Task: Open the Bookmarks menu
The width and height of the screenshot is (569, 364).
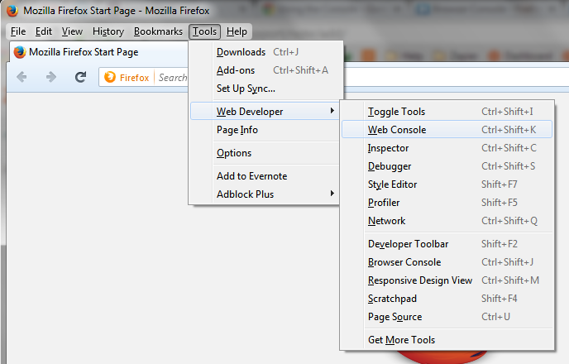Action: [158, 31]
